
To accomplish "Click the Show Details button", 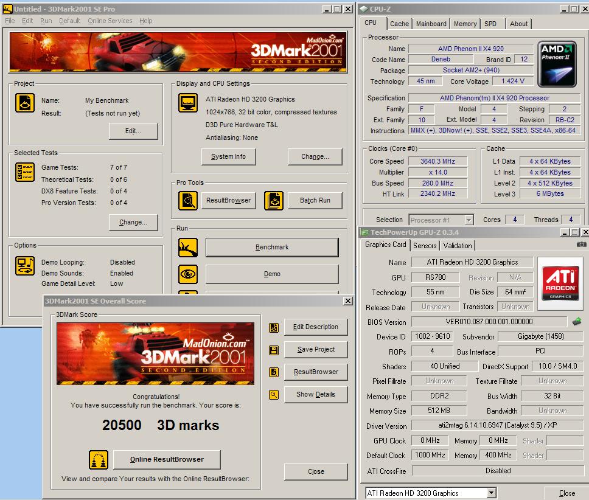I will (316, 395).
